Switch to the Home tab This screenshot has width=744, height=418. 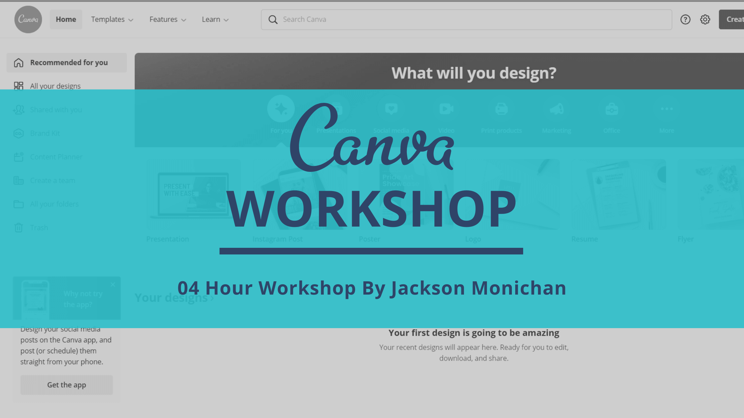click(x=66, y=19)
